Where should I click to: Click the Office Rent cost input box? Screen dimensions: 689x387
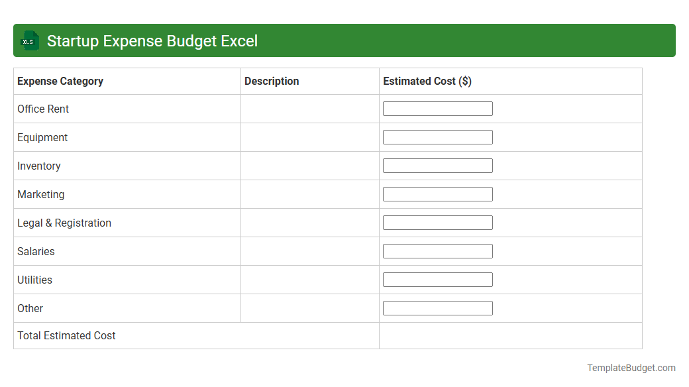coord(437,108)
